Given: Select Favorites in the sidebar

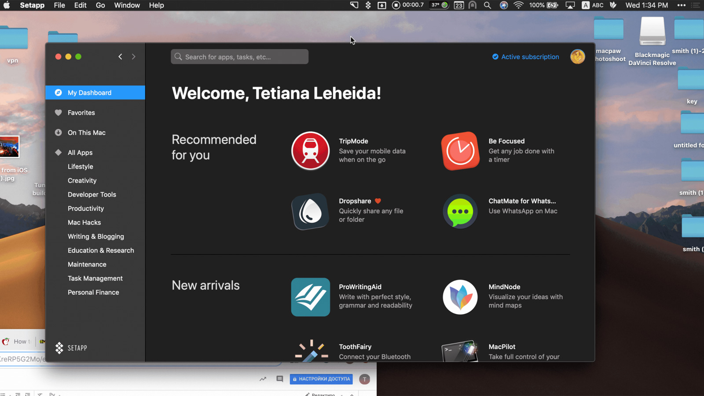Looking at the screenshot, I should coord(81,113).
